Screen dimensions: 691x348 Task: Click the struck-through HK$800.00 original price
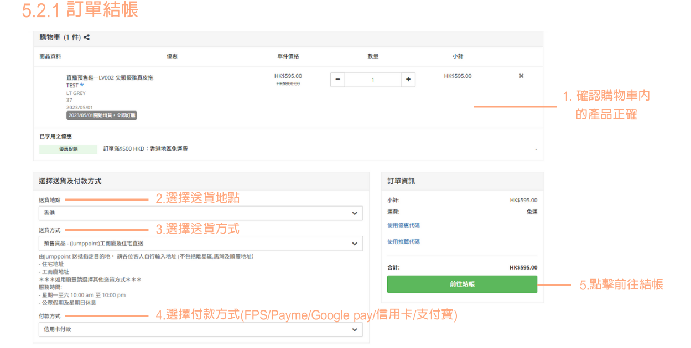click(288, 84)
